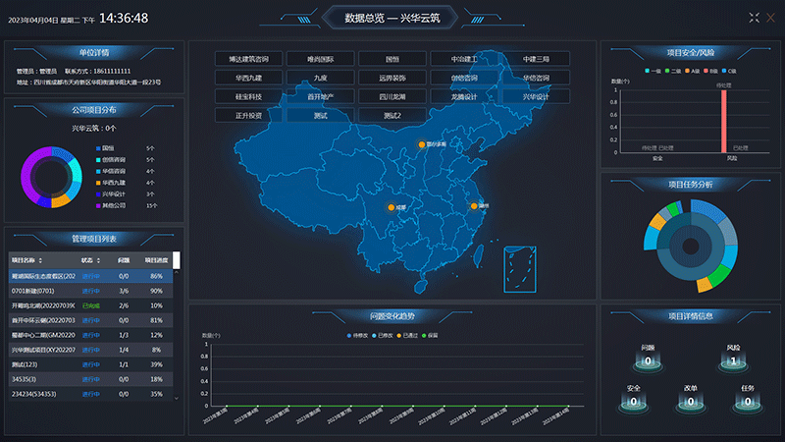Select project row 0701新建(0701)

click(x=90, y=291)
